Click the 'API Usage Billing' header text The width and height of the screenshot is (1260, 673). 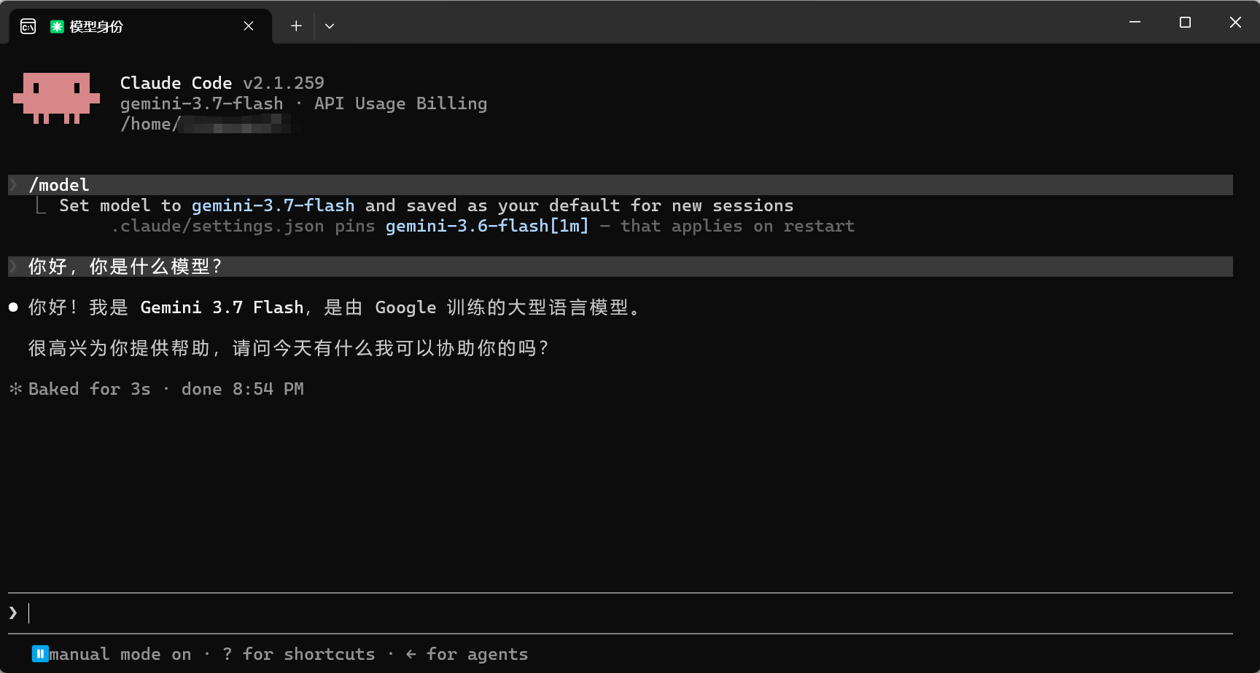click(401, 103)
